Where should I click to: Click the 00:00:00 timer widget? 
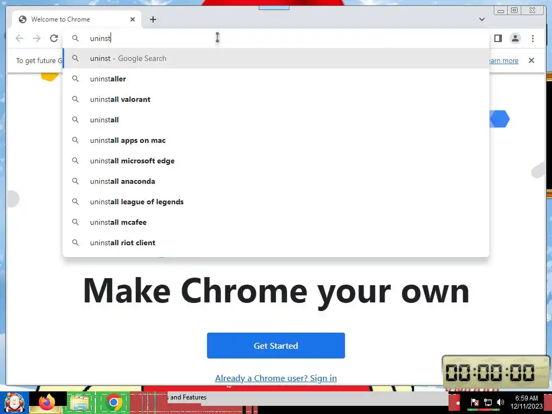click(x=496, y=372)
